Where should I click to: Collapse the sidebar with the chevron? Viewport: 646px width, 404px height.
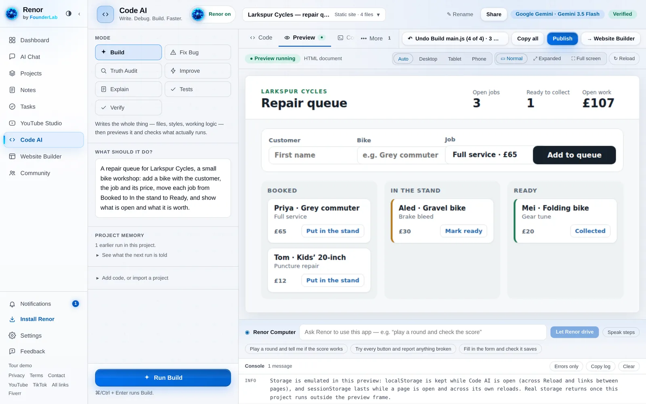[79, 14]
